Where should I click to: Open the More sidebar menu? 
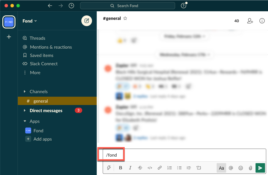31,73
